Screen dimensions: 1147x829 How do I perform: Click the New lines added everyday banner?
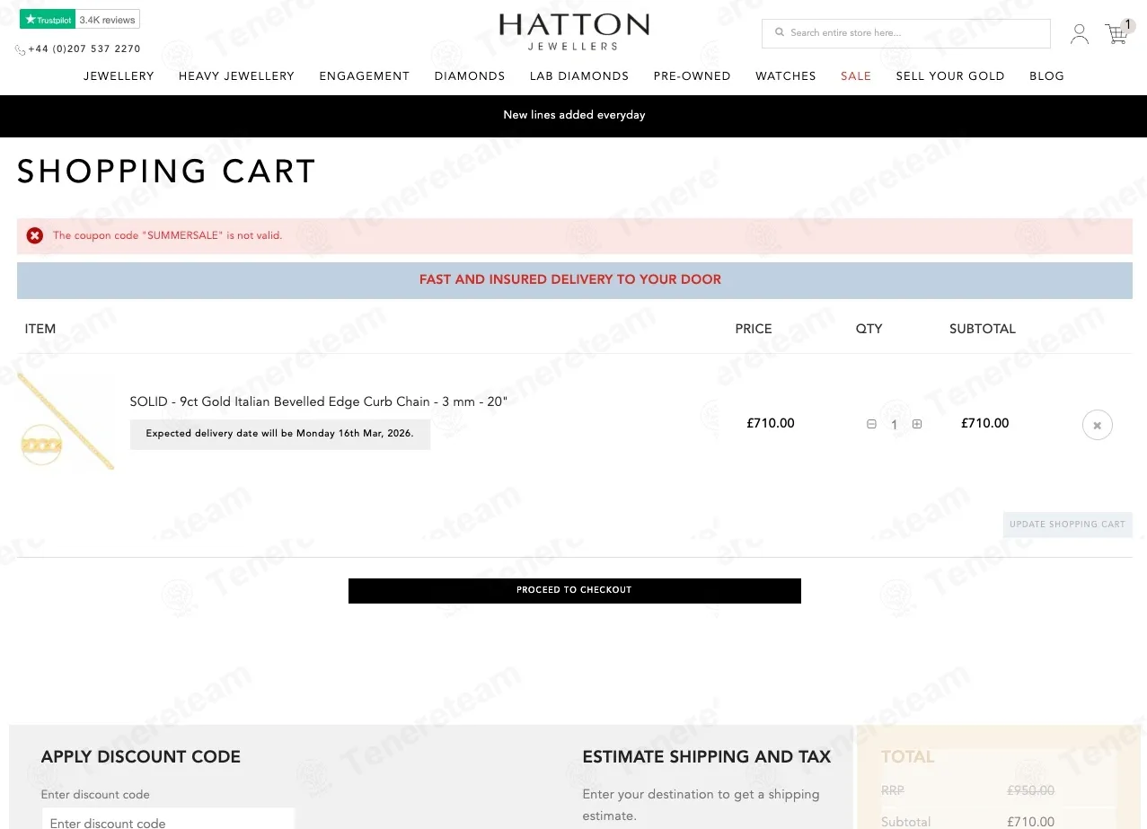coord(574,115)
